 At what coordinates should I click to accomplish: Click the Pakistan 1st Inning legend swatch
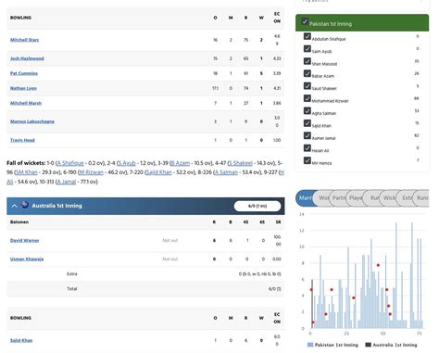[x=310, y=345]
